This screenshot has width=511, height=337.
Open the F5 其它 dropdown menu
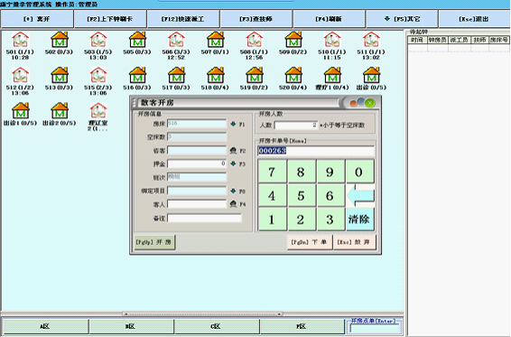point(402,19)
